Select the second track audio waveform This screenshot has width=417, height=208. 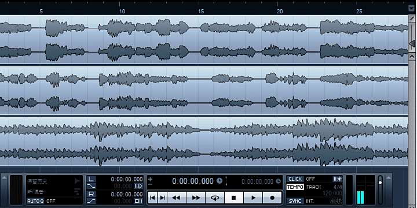(204, 91)
